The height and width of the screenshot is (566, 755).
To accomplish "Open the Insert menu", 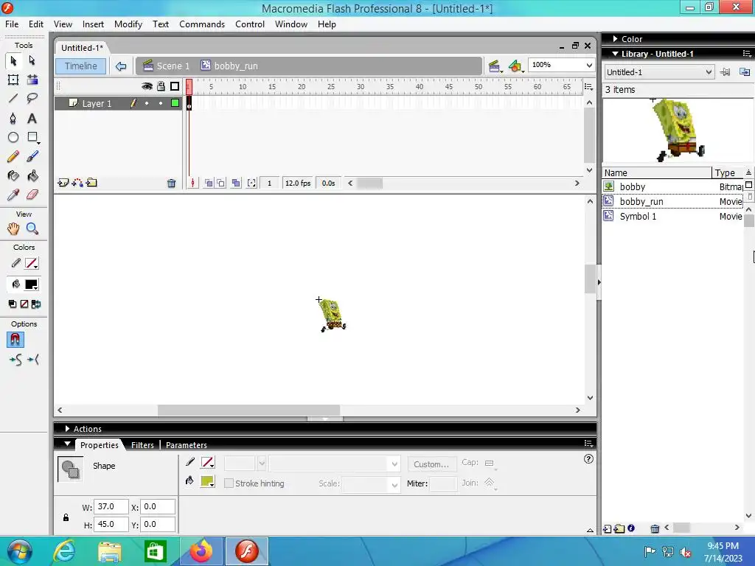I will pyautogui.click(x=93, y=24).
